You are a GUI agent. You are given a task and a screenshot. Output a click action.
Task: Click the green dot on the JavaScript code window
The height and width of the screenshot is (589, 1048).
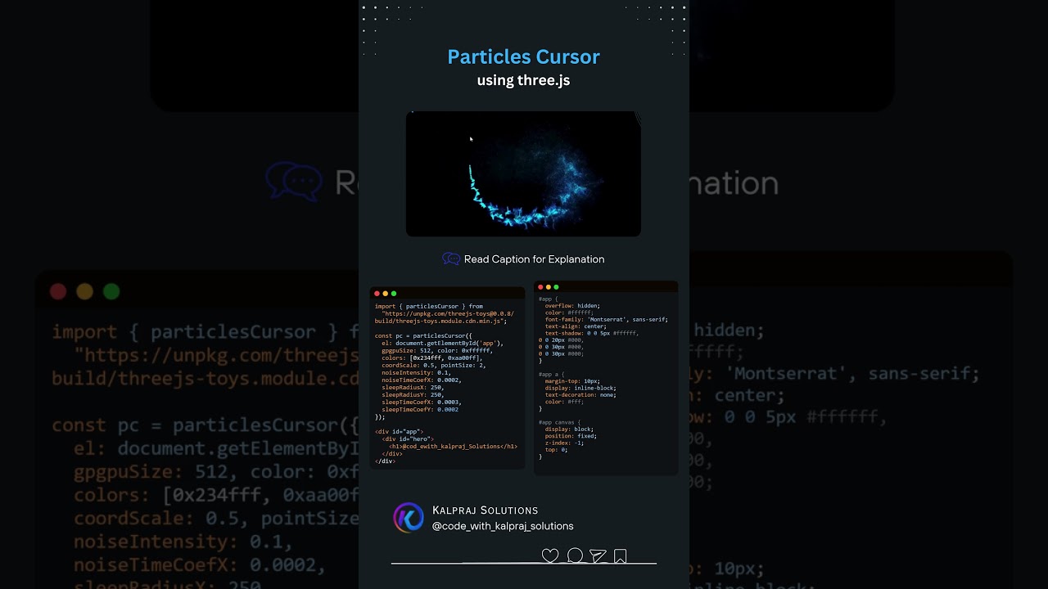[x=394, y=294]
